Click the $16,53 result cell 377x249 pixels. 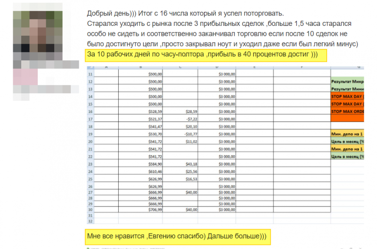180,179
